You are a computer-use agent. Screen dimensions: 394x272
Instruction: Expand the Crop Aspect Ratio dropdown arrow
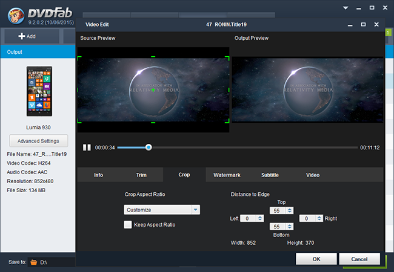(x=196, y=210)
